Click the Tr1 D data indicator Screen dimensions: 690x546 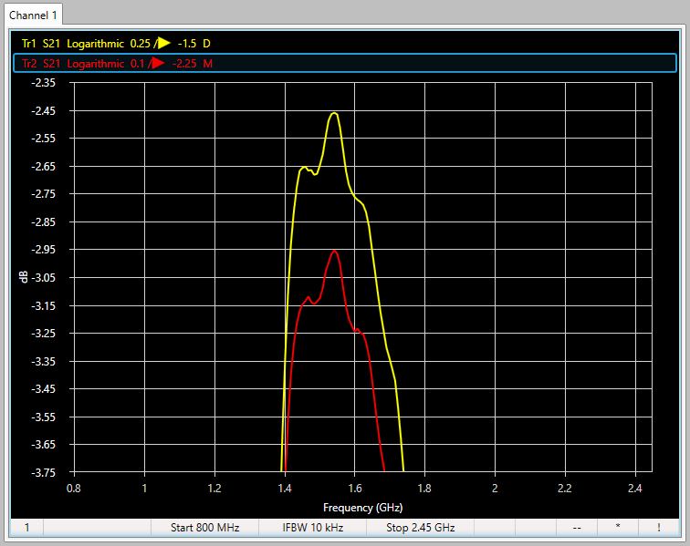(207, 43)
